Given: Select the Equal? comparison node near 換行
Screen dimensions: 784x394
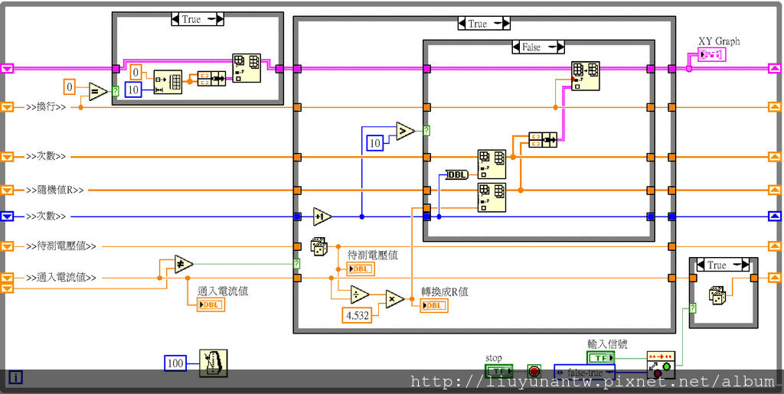Looking at the screenshot, I should (98, 91).
